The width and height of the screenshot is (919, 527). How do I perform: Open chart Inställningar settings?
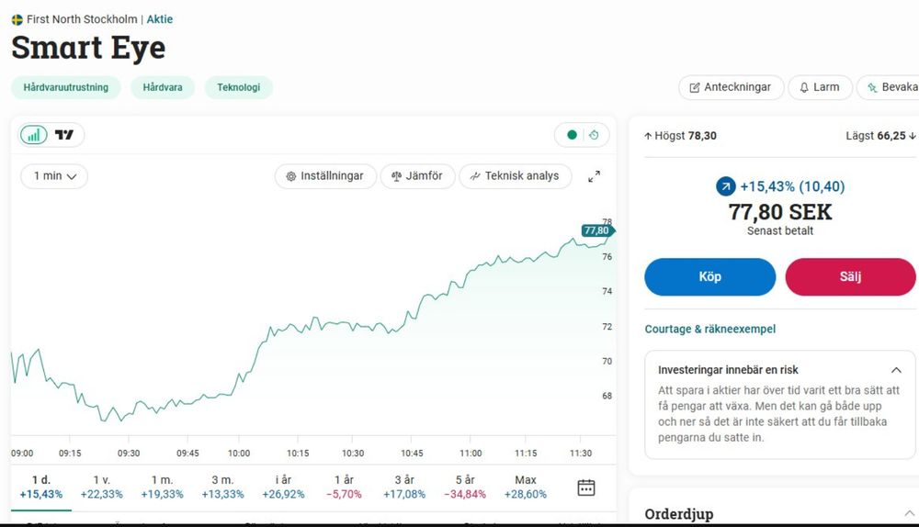325,175
